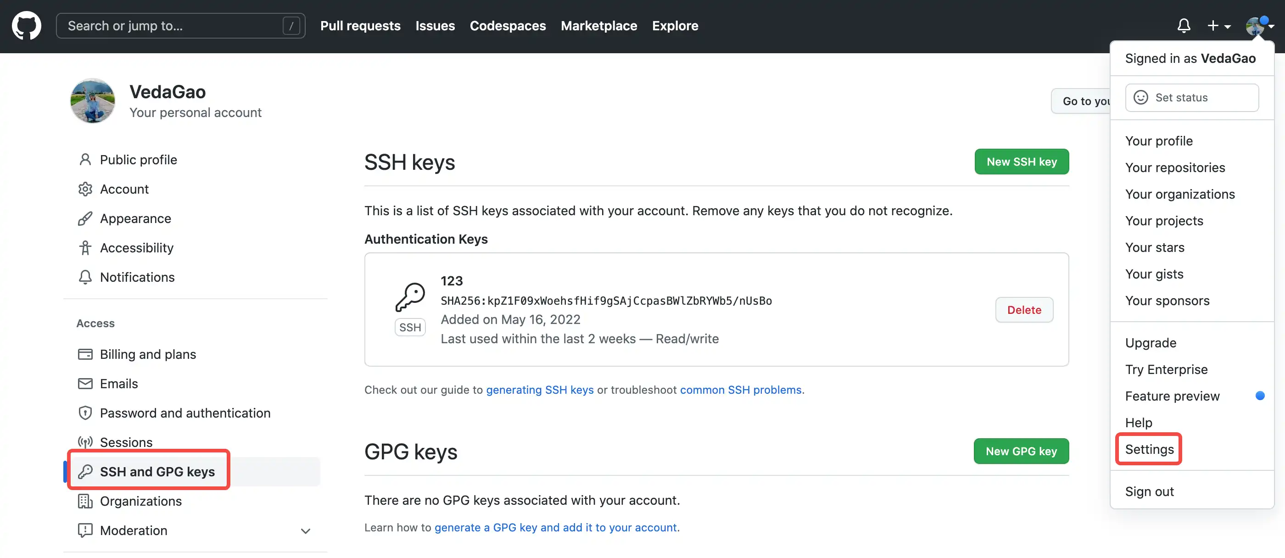Open Pull requests in top navigation
The image size is (1285, 558).
(x=360, y=25)
